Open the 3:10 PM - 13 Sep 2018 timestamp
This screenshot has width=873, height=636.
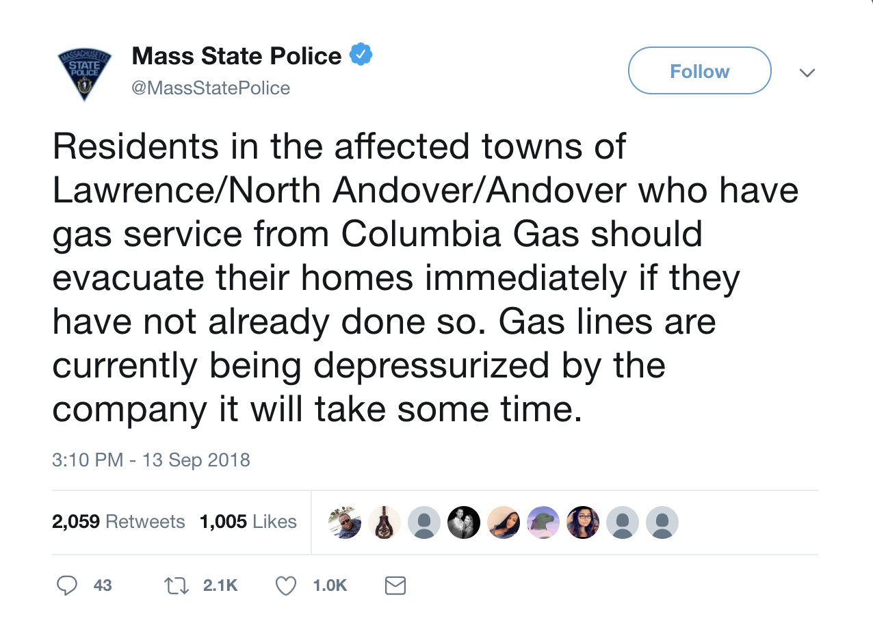click(x=151, y=460)
